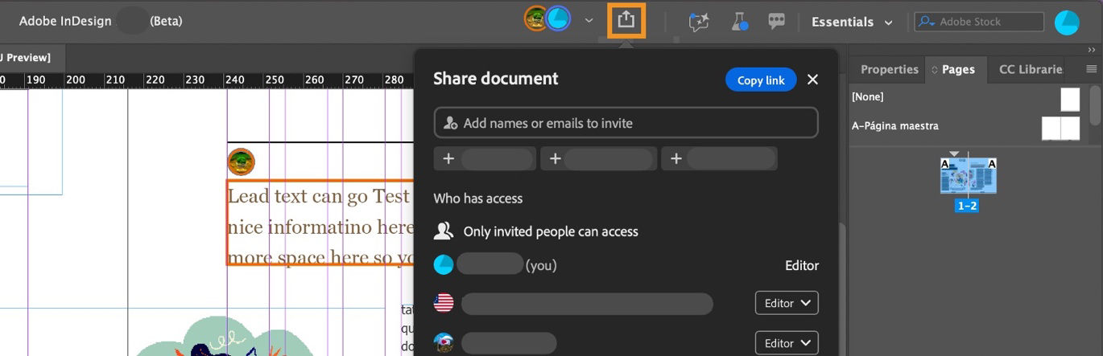Switch to the CC Libraries tab

(x=1030, y=69)
